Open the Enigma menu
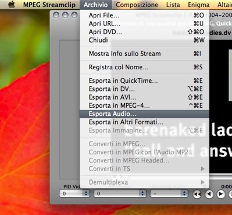The height and width of the screenshot is (215, 232). tap(199, 5)
